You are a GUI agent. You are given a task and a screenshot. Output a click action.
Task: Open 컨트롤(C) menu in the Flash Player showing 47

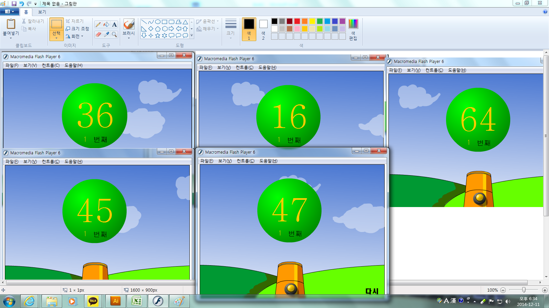pos(245,161)
